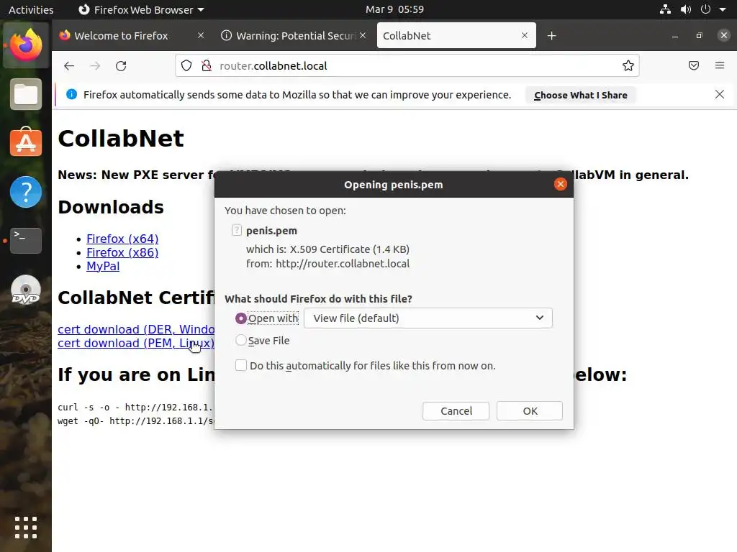737x552 pixels.
Task: Click the volume icon in top bar
Action: pos(686,9)
